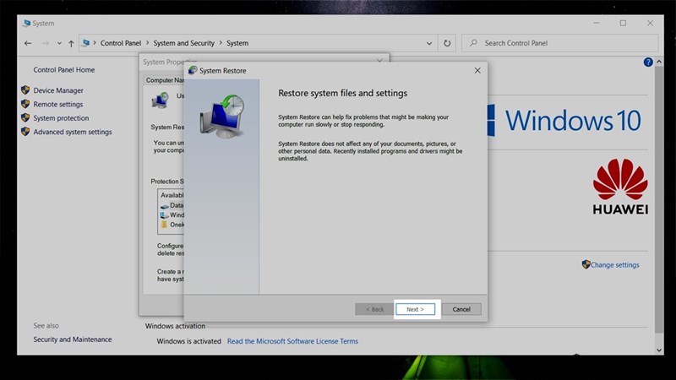
Task: Click the chevron after Control Panel breadcrumb
Action: pos(147,43)
